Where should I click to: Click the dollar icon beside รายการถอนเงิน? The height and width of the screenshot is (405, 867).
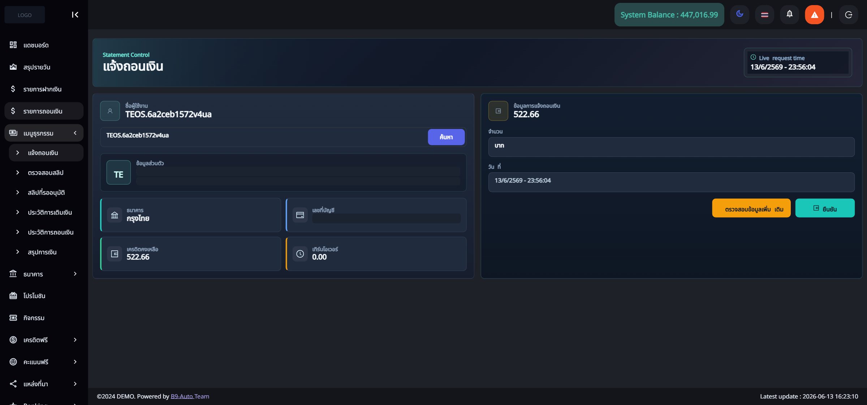coord(13,111)
